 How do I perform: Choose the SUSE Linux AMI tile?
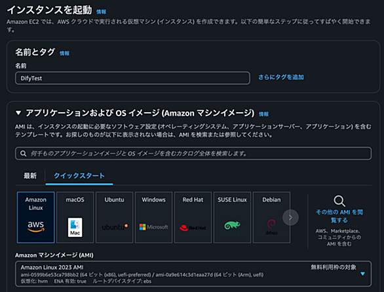(232, 217)
